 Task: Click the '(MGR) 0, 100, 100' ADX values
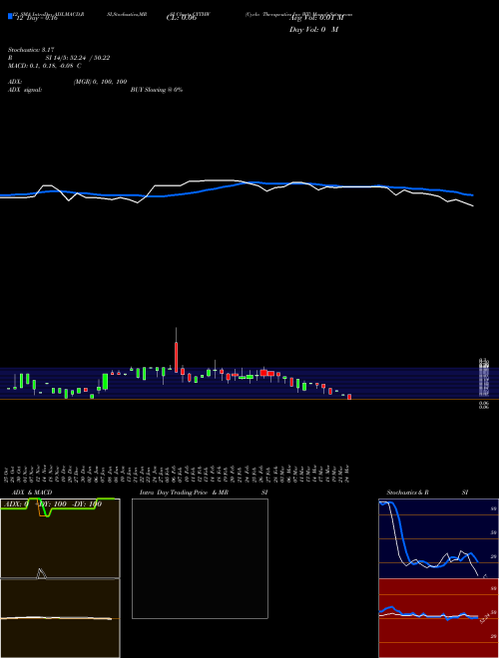point(100,82)
